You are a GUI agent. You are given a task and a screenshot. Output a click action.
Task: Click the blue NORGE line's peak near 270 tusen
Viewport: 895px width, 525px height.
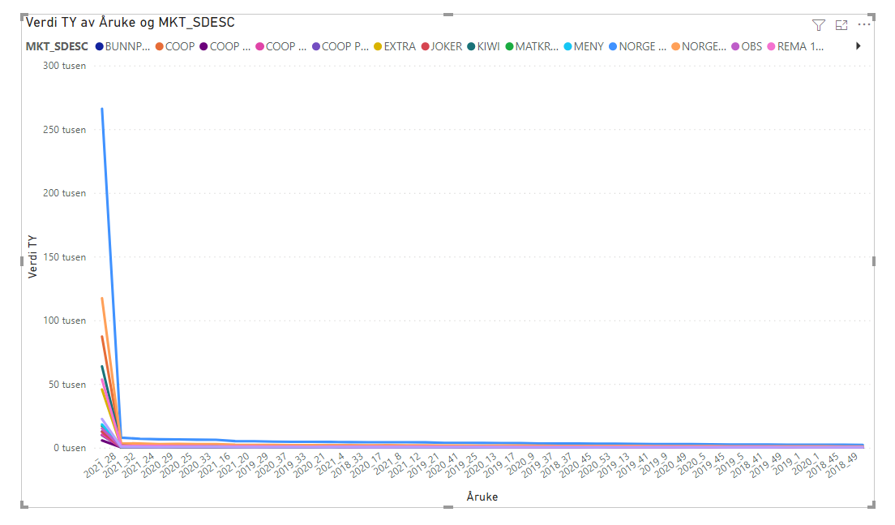tap(102, 109)
